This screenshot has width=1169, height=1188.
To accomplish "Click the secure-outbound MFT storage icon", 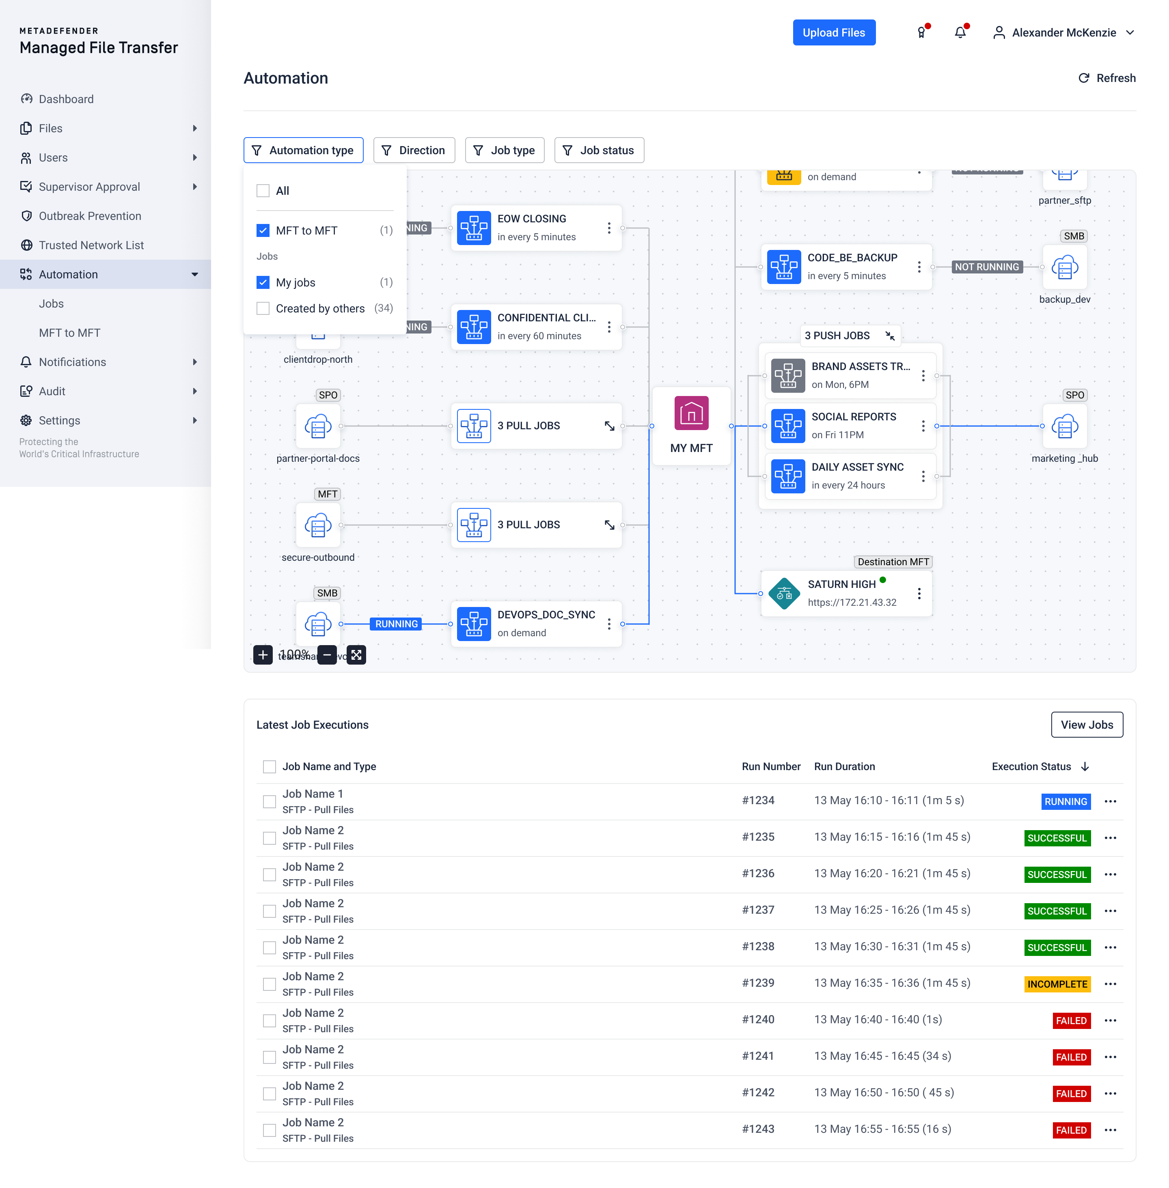I will click(x=318, y=525).
